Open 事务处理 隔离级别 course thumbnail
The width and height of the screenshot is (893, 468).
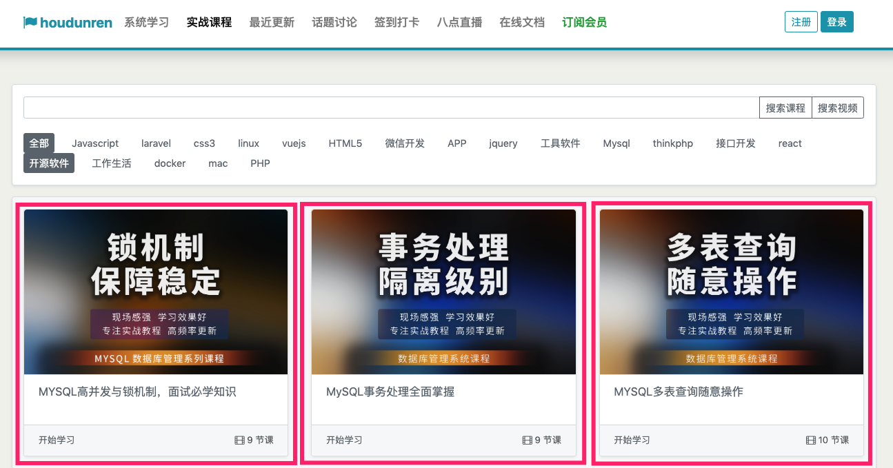click(443, 292)
